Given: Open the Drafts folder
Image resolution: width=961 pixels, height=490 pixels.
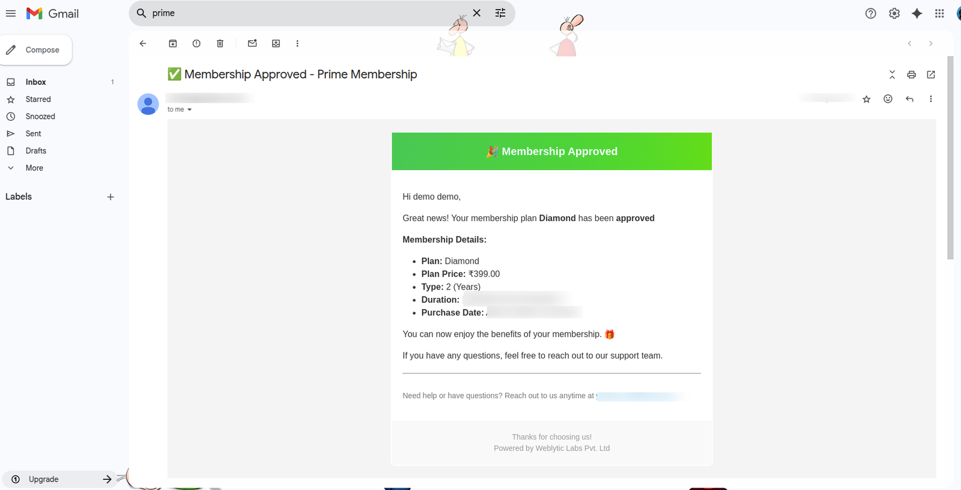Looking at the screenshot, I should tap(35, 151).
